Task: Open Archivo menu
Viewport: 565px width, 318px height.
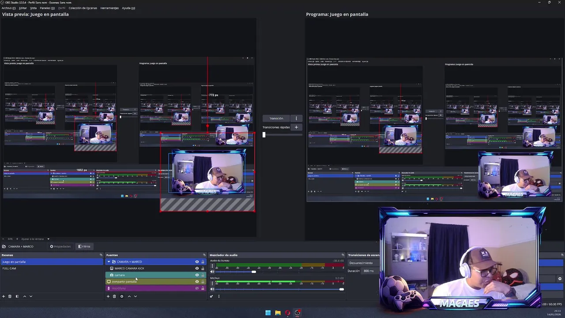Action: coord(8,8)
